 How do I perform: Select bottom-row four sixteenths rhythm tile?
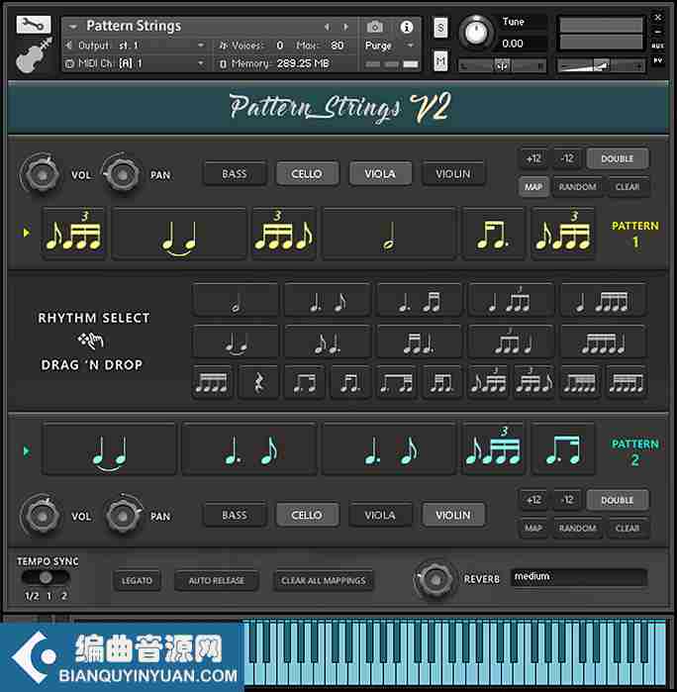point(212,382)
